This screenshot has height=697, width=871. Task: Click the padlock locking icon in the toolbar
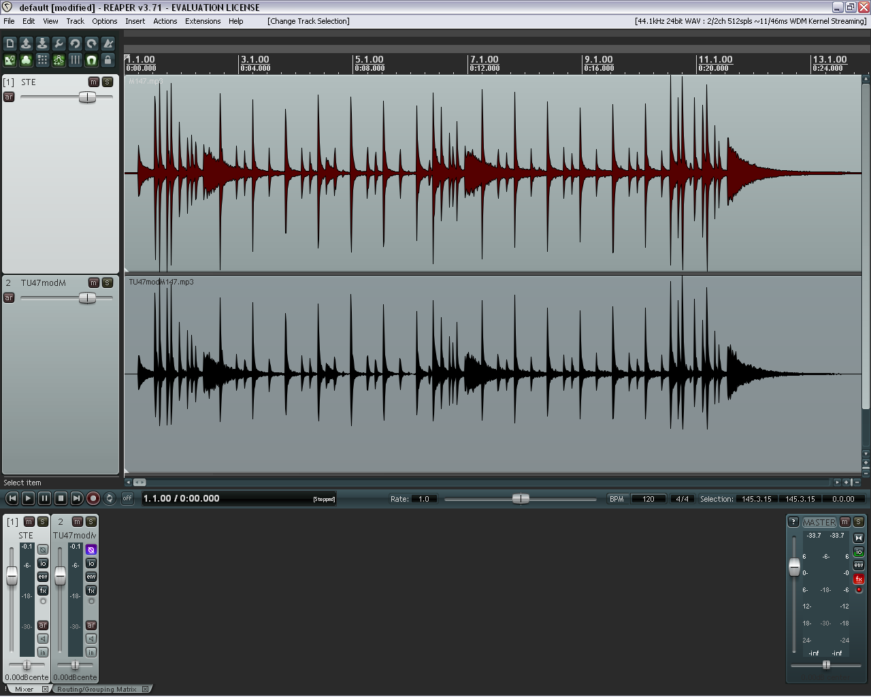click(108, 60)
